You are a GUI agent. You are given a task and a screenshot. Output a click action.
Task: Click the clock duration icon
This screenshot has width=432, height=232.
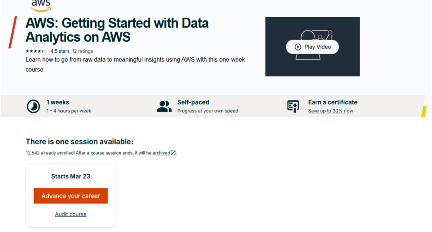click(x=33, y=106)
